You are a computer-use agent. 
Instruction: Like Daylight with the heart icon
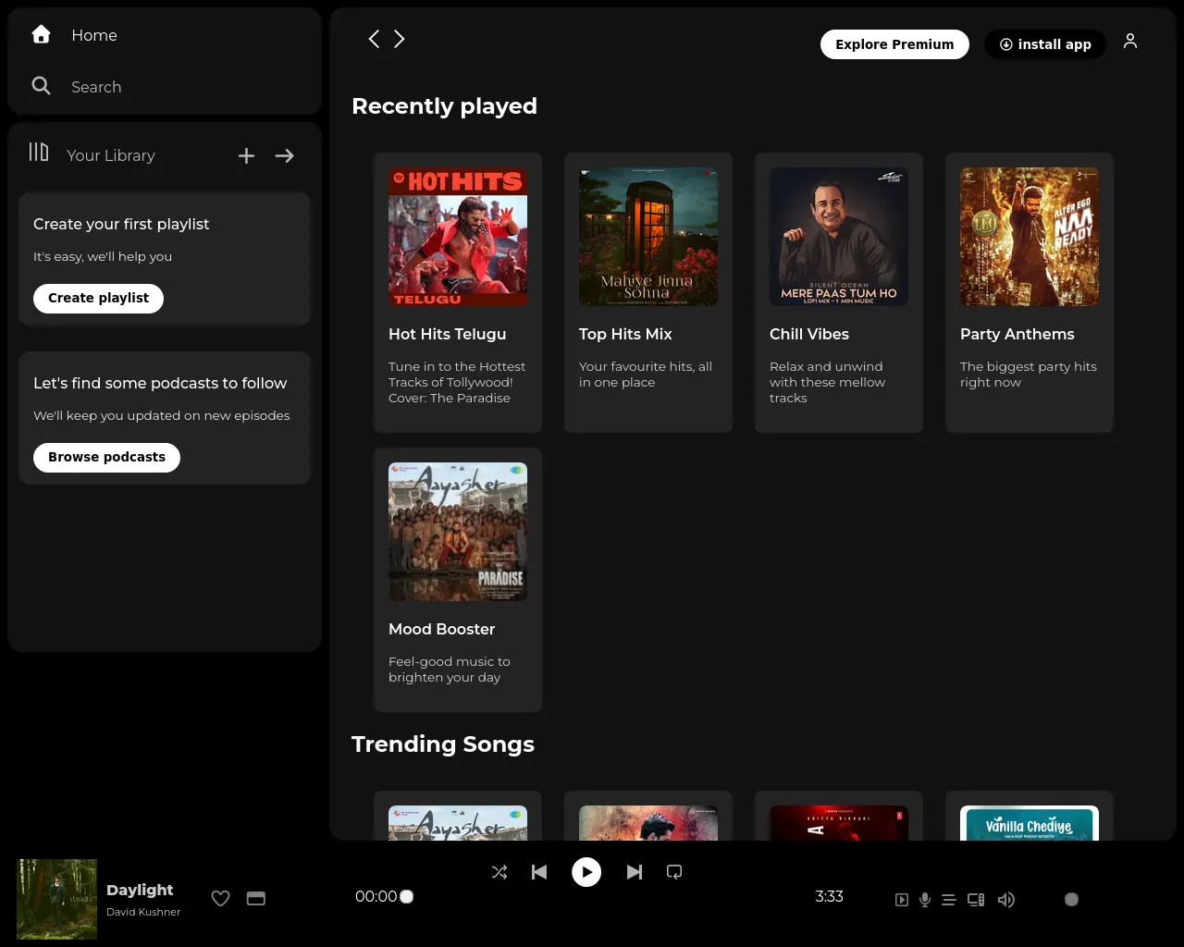(220, 898)
